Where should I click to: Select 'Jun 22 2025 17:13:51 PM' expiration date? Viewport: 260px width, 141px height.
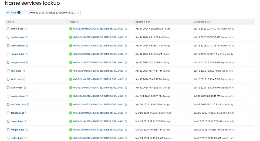point(207,130)
